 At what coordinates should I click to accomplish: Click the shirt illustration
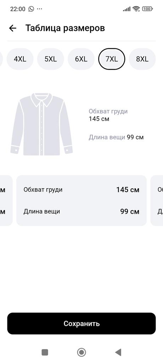point(41,124)
